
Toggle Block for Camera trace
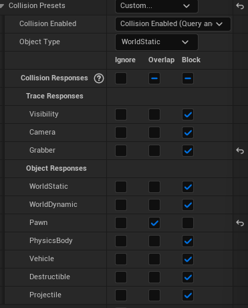coord(188,133)
